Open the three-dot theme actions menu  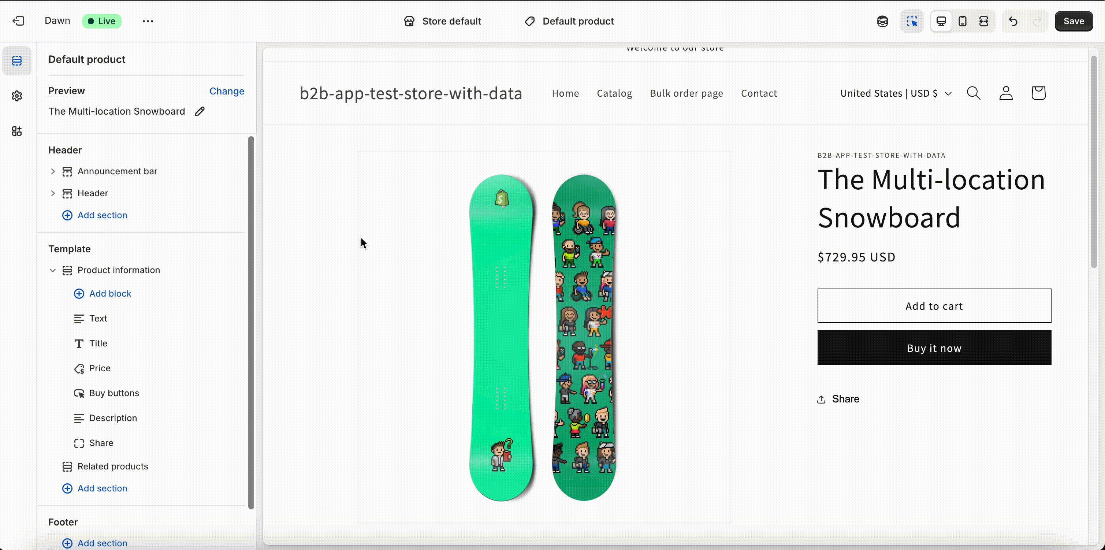point(148,21)
